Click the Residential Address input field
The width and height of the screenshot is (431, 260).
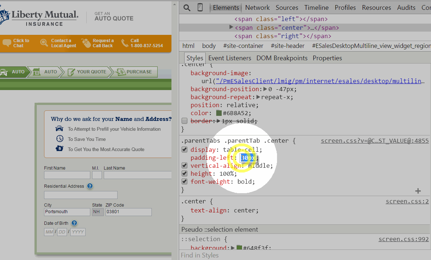(81, 195)
